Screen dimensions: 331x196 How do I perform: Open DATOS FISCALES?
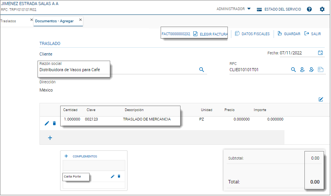click(x=252, y=34)
